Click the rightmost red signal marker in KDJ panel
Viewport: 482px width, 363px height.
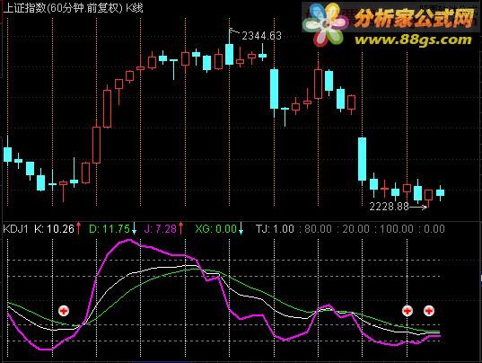click(x=429, y=311)
